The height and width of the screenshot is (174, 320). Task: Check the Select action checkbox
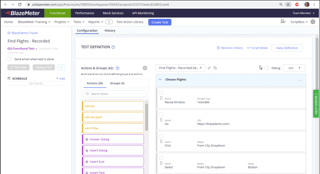tap(161, 158)
